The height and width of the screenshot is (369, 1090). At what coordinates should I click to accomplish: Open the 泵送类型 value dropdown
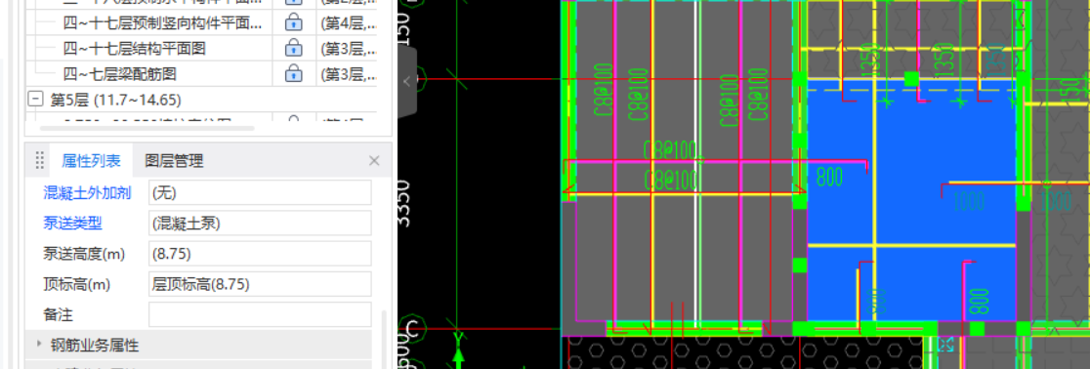pyautogui.click(x=260, y=224)
